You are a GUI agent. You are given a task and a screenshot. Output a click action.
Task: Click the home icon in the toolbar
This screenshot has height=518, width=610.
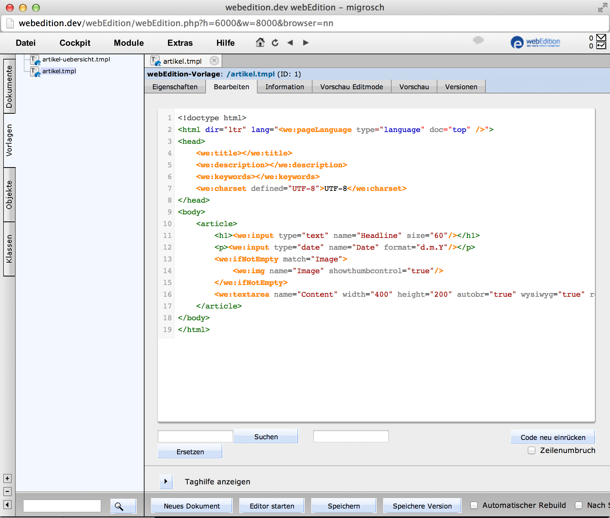coord(260,42)
